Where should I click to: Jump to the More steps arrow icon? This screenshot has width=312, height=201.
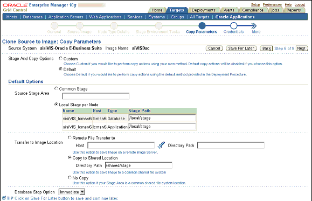[254, 26]
